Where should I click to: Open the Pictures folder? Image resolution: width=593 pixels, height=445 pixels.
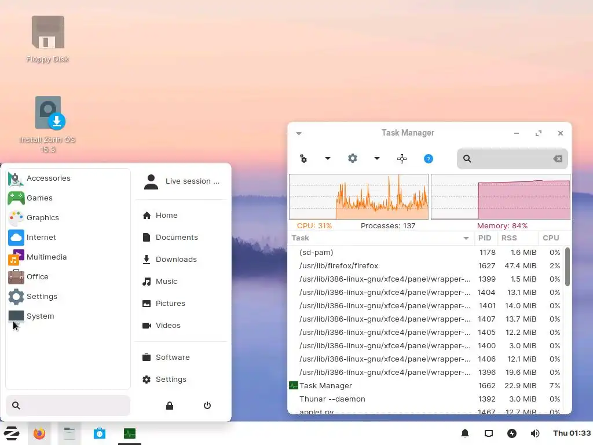[x=181, y=303]
